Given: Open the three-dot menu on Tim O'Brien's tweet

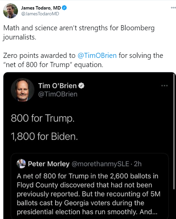Looking at the screenshot, I should pos(164,85).
